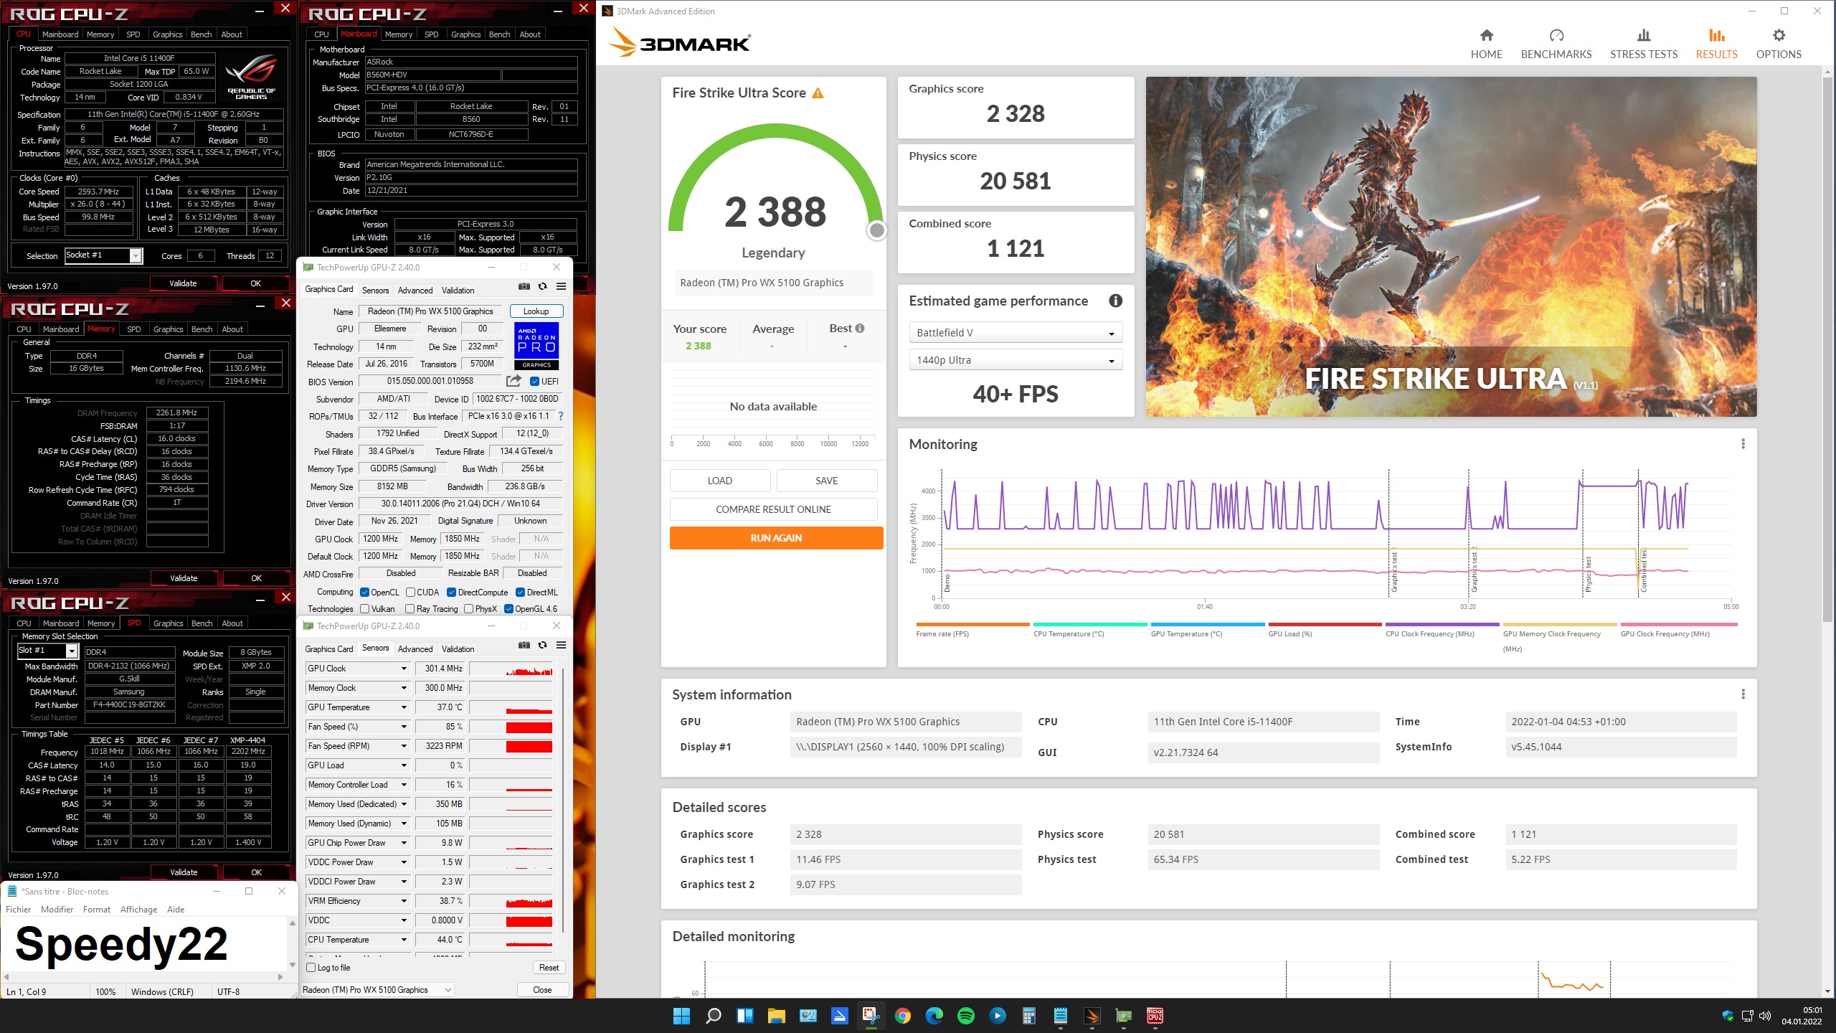Open Battlefield V game dropdown
Screen dimensions: 1836x1033
click(1015, 333)
